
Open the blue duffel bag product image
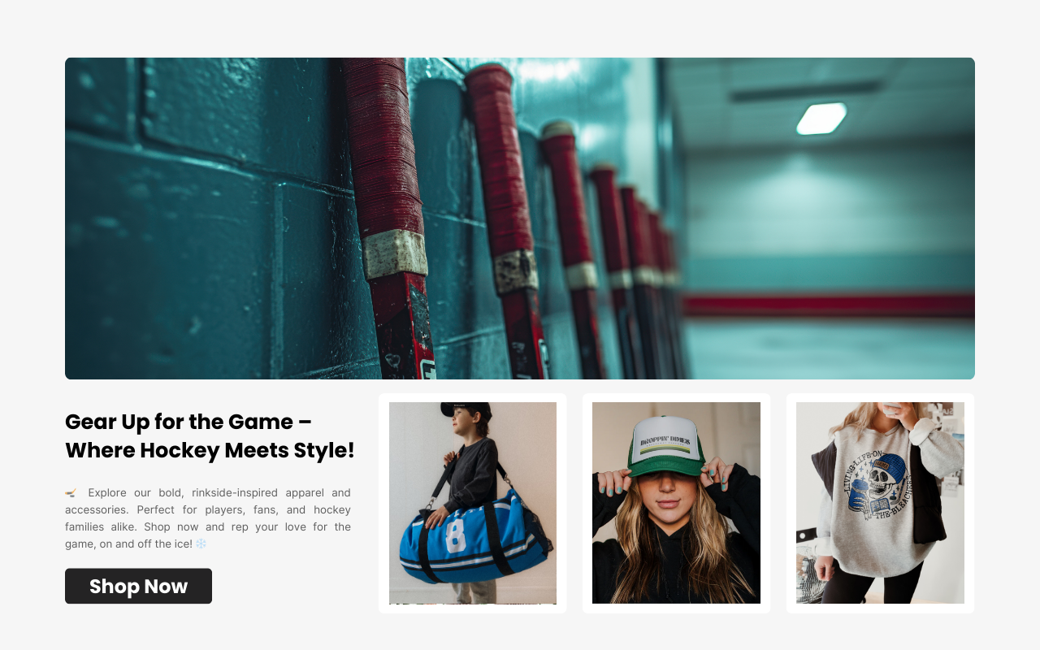(x=473, y=503)
